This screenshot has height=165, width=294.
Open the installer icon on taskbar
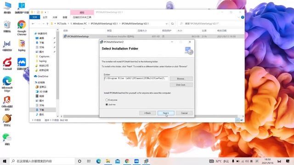tap(146, 161)
